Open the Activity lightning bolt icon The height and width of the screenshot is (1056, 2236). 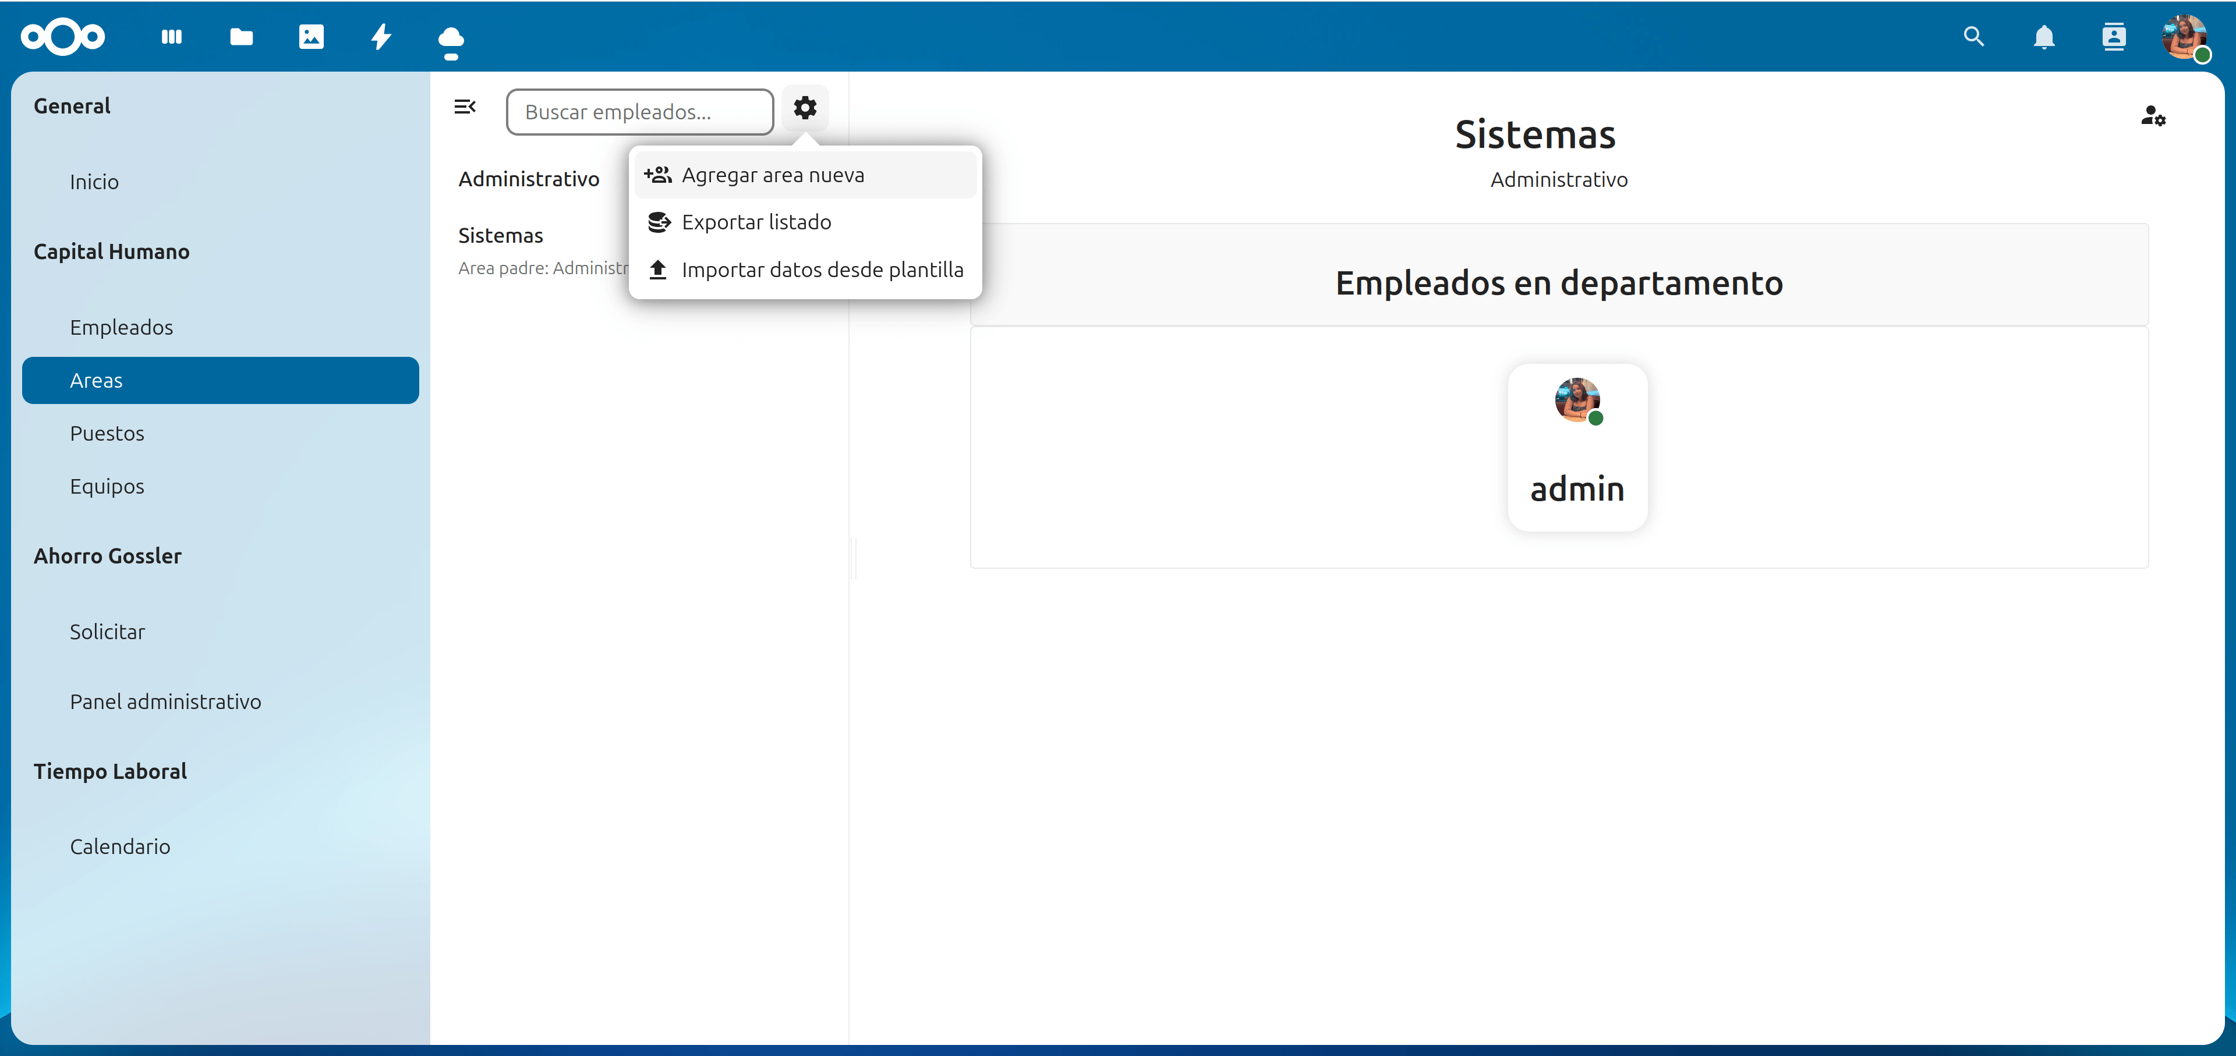click(381, 37)
